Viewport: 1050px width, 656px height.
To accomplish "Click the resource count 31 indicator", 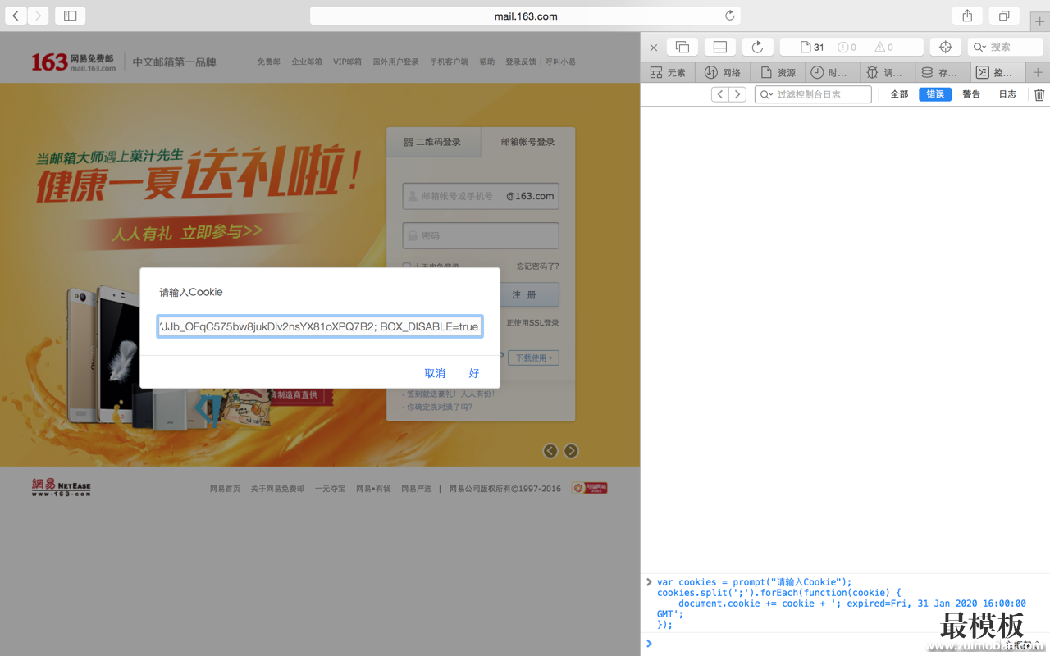I will point(812,48).
